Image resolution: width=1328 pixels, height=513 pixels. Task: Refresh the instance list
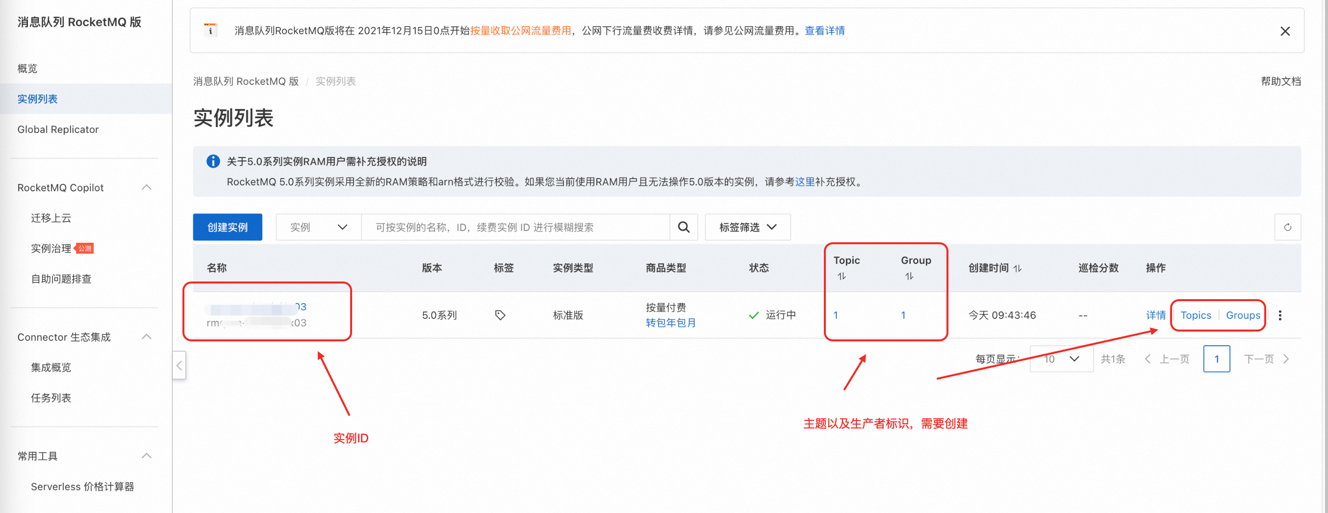(1287, 228)
